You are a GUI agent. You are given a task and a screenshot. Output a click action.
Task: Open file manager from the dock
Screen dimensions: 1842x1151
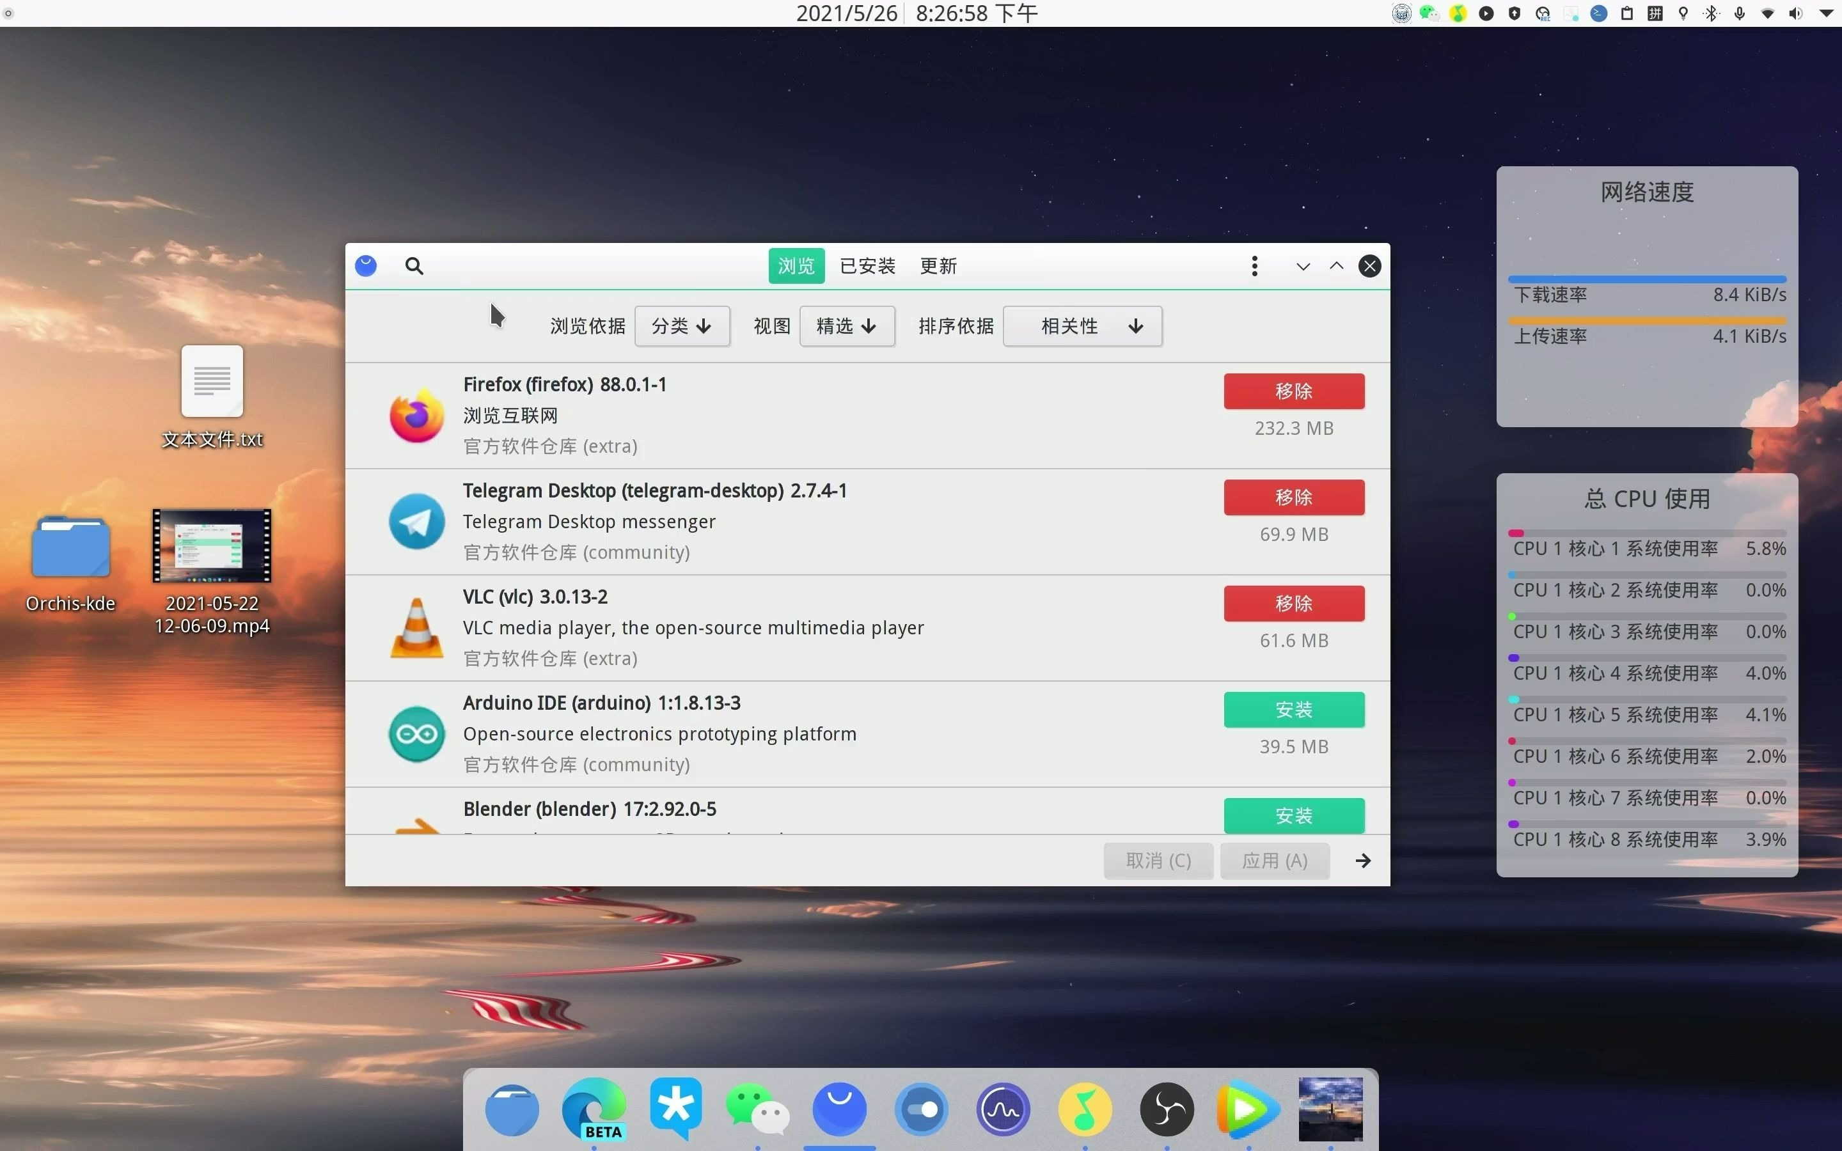[512, 1109]
